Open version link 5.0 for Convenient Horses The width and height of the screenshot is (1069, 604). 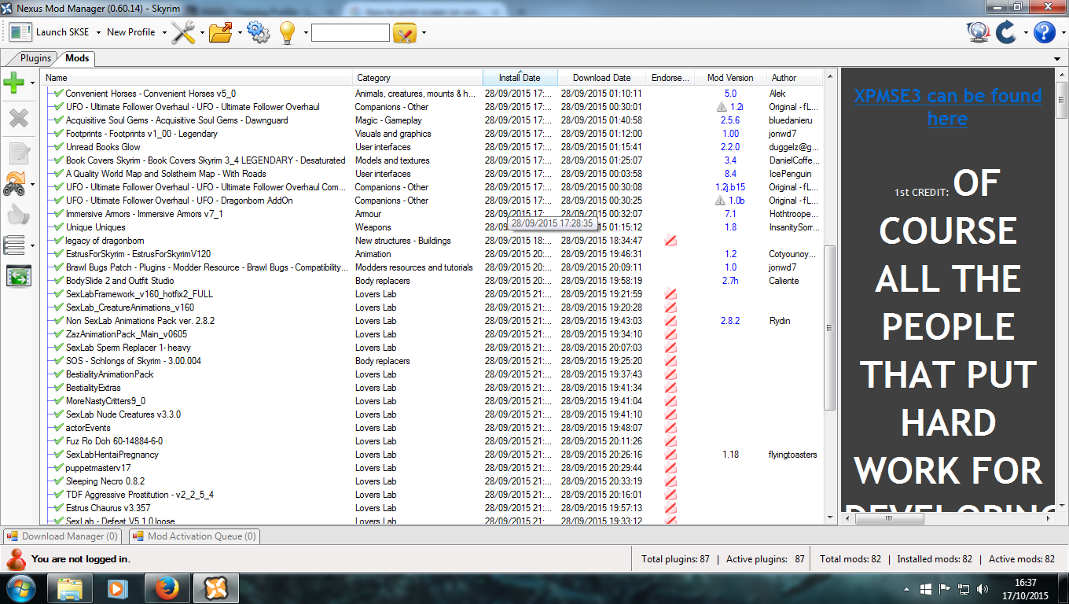click(730, 94)
